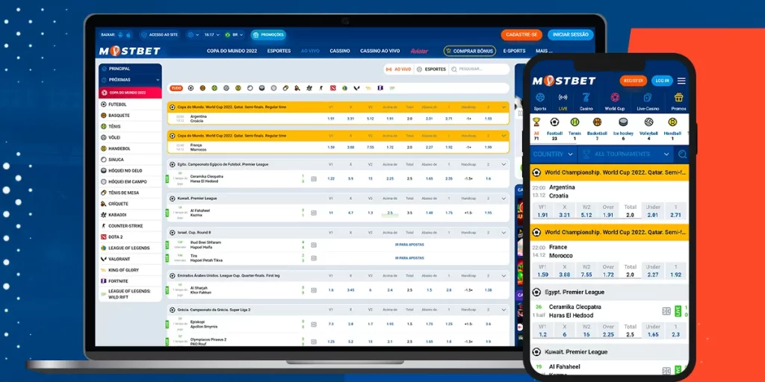The image size is (765, 382).
Task: Open E-SPORTS in the top menu
Action: [x=514, y=51]
